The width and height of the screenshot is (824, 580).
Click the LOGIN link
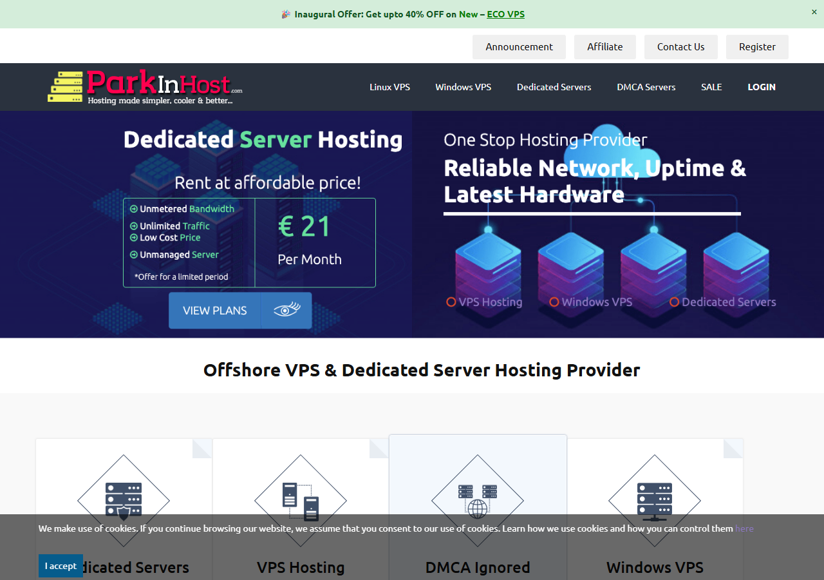(x=762, y=87)
